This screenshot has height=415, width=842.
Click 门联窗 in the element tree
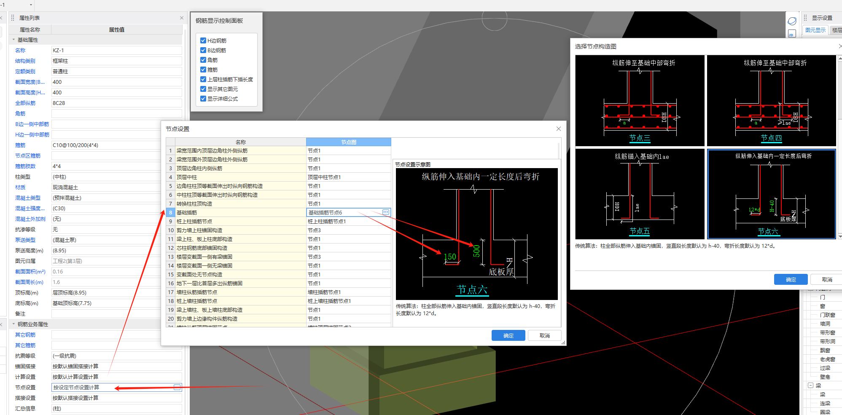click(827, 315)
